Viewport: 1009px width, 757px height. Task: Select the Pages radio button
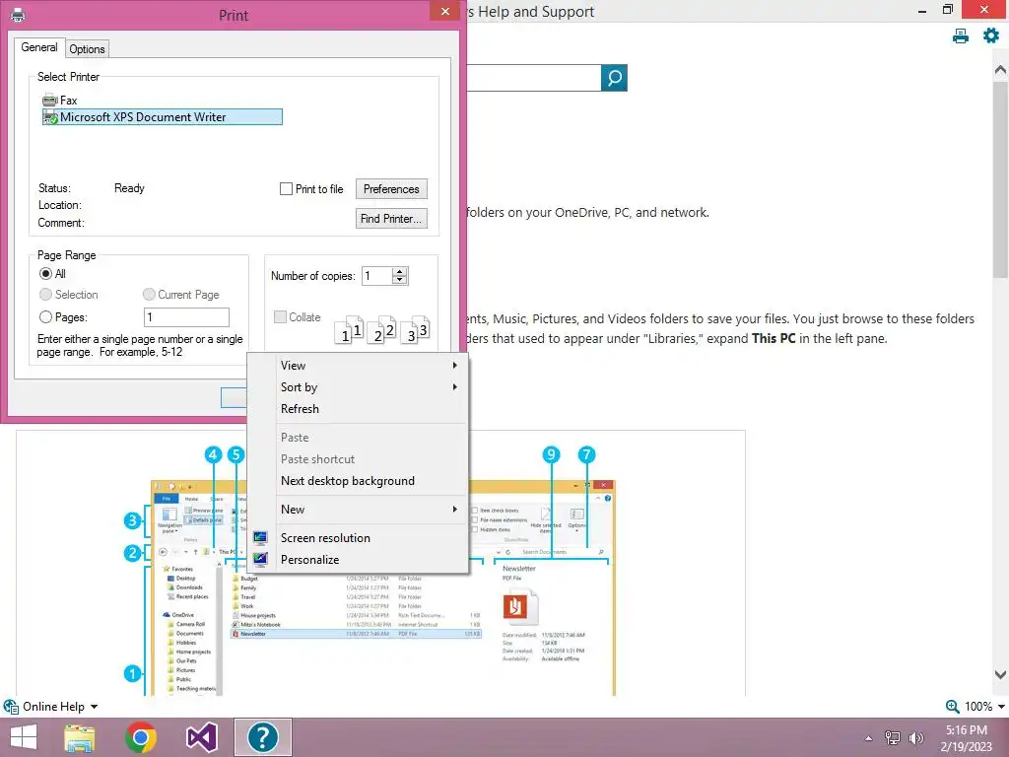(x=45, y=316)
